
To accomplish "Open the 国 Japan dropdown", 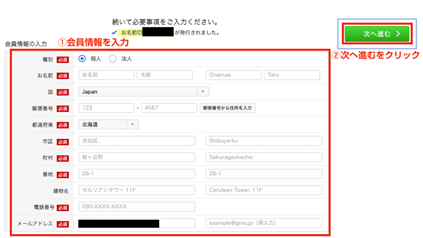I will coord(143,92).
